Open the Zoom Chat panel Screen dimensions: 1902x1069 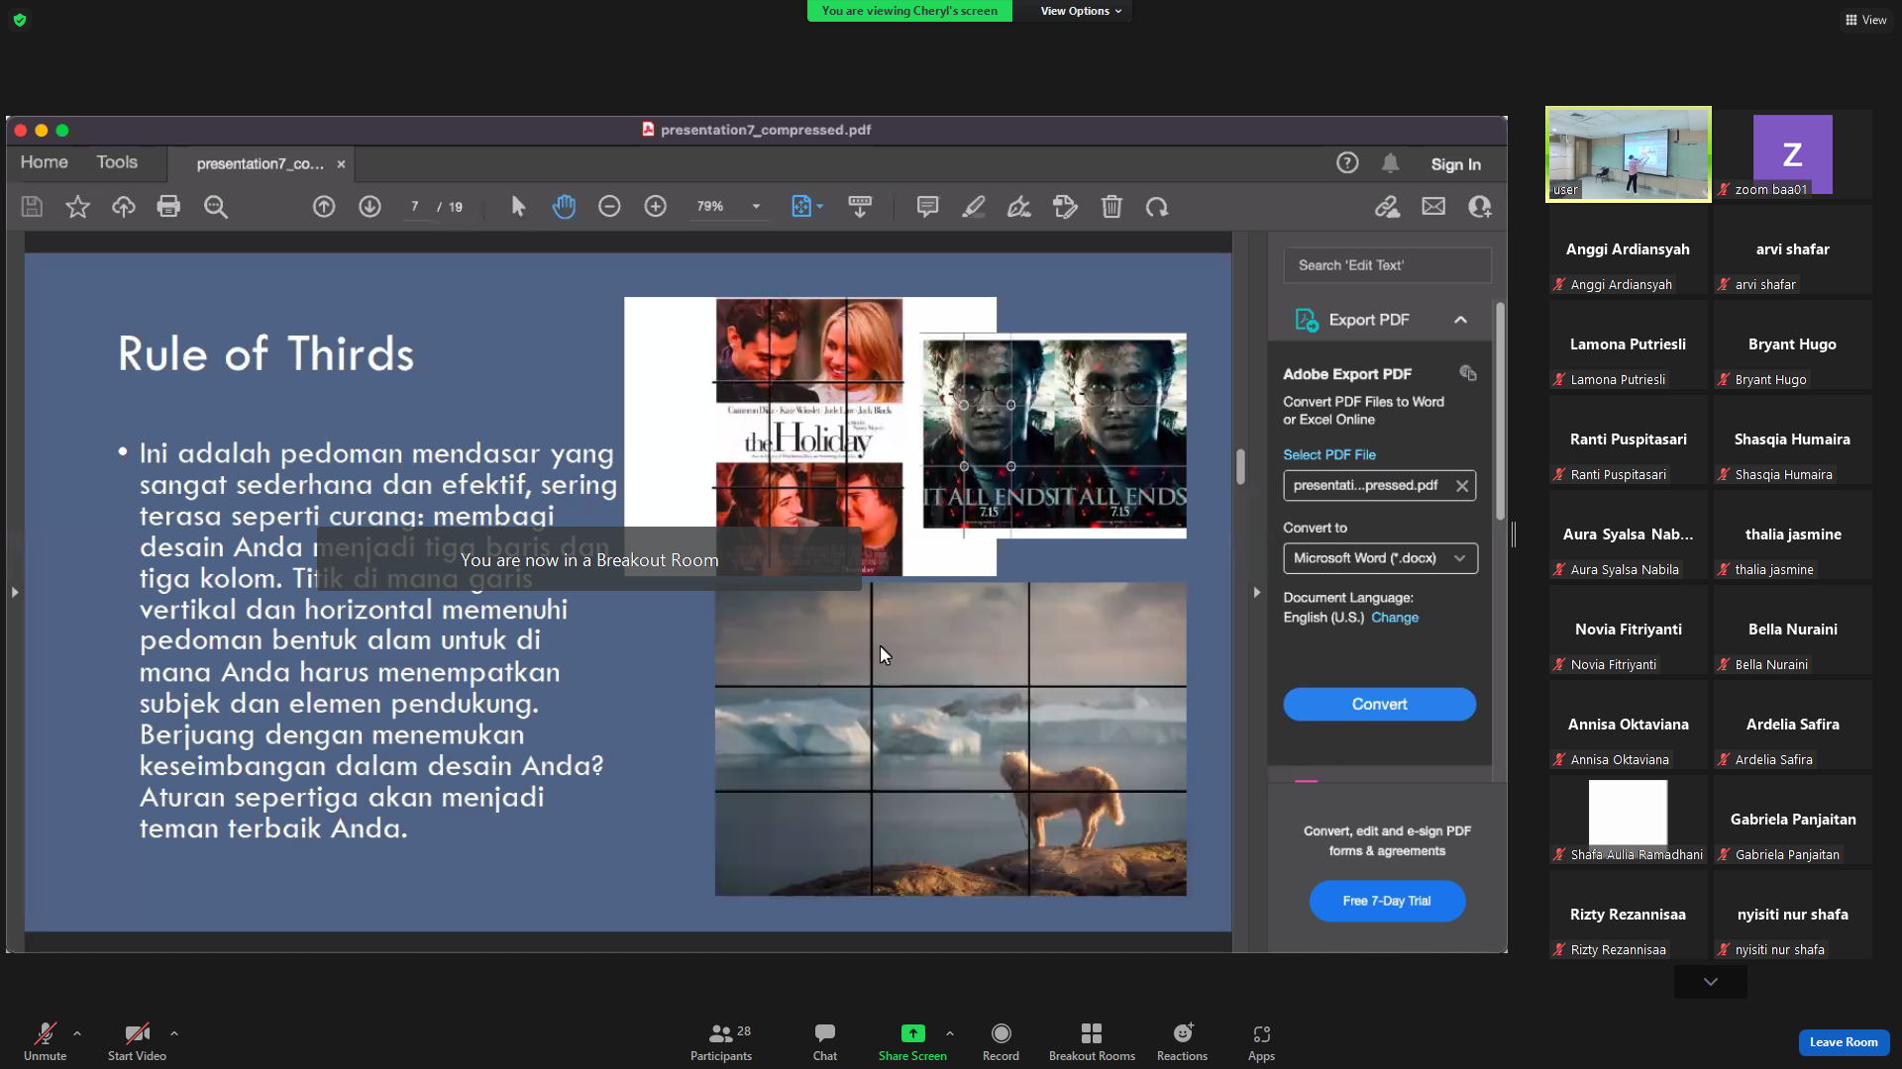[825, 1041]
